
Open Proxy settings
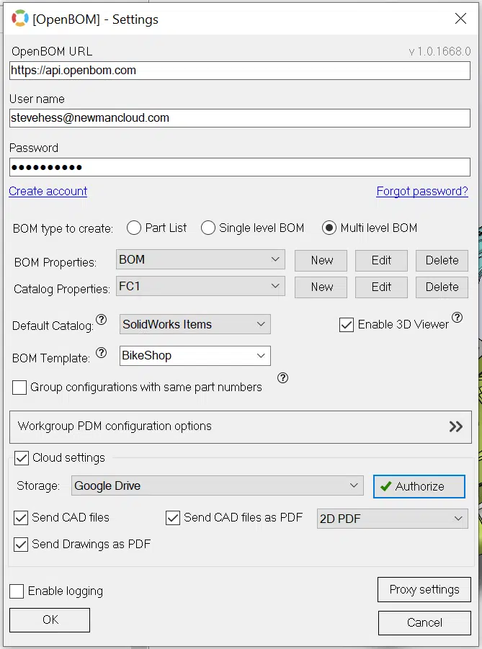tap(424, 589)
